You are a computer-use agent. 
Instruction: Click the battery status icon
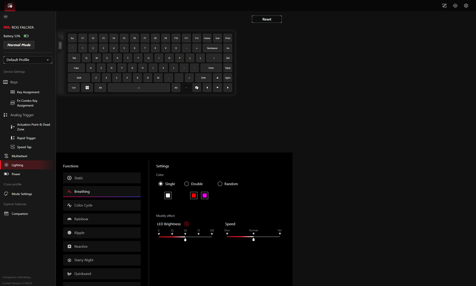(x=26, y=36)
